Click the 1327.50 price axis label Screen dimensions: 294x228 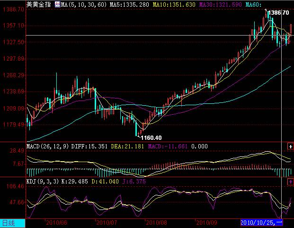point(14,42)
